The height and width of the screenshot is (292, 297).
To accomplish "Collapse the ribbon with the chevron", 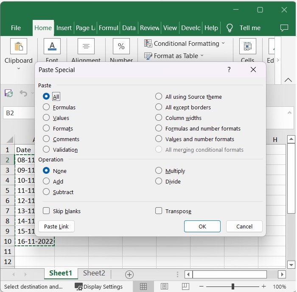I will [x=288, y=80].
